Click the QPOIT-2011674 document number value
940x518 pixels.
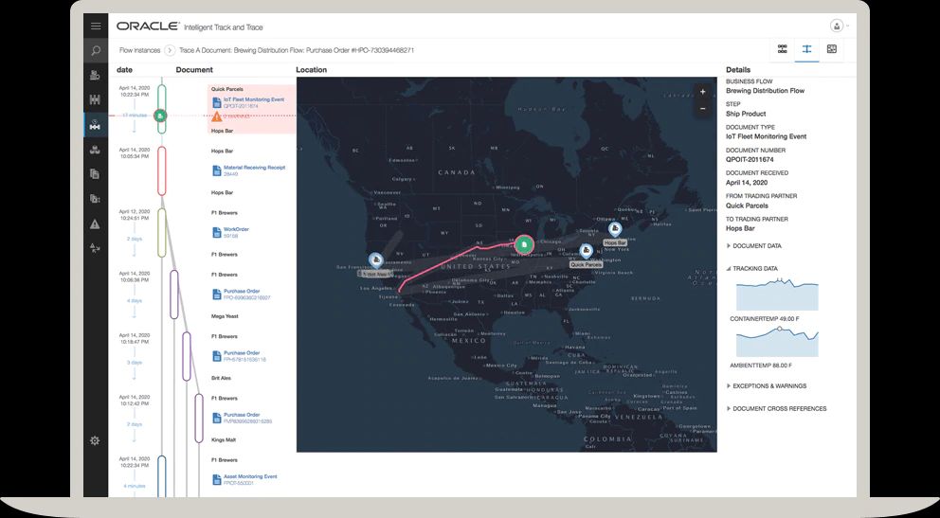[x=750, y=159]
